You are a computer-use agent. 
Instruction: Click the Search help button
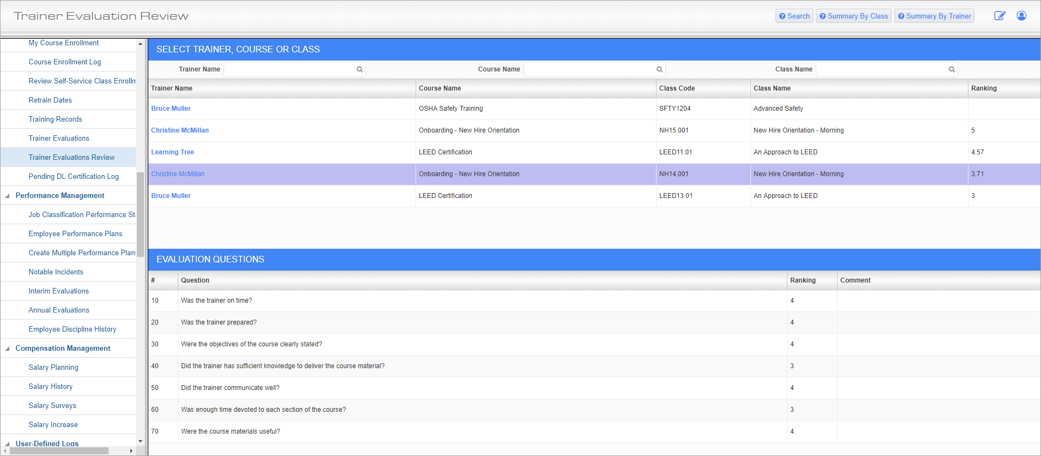click(795, 16)
